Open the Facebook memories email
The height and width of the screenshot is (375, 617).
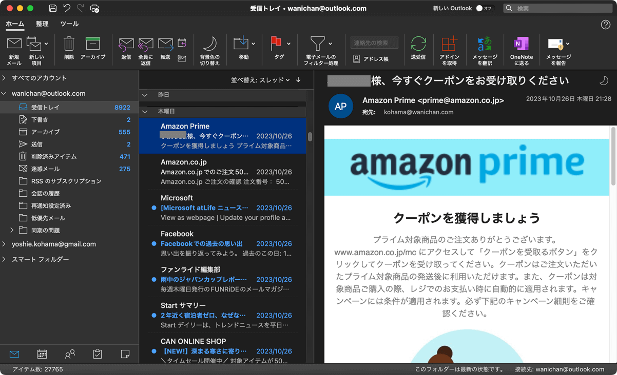coord(223,243)
